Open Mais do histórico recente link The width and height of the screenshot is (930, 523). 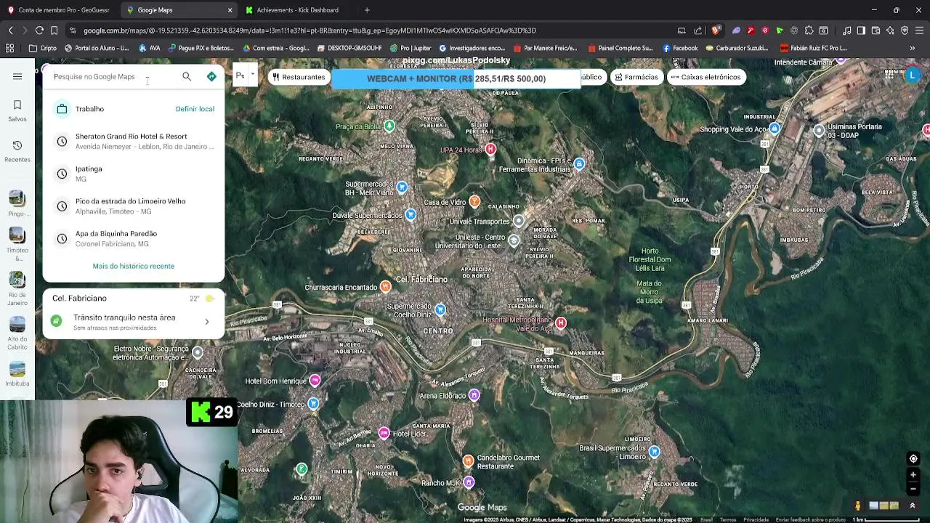coord(134,266)
